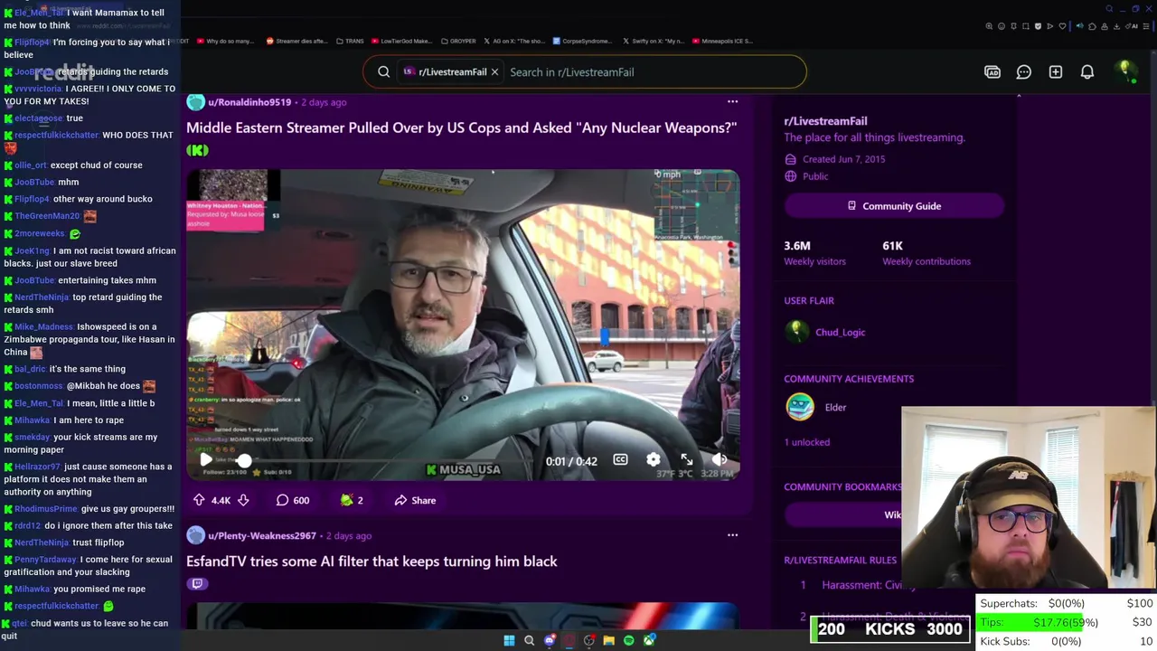The image size is (1157, 651).
Task: Open the GROYPER bookmarks folder
Action: coord(458,41)
